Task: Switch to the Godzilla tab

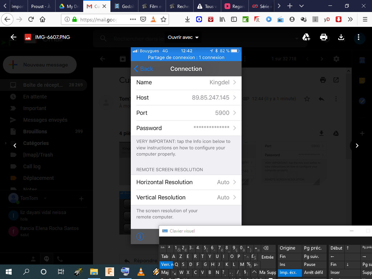Action: 124,6
